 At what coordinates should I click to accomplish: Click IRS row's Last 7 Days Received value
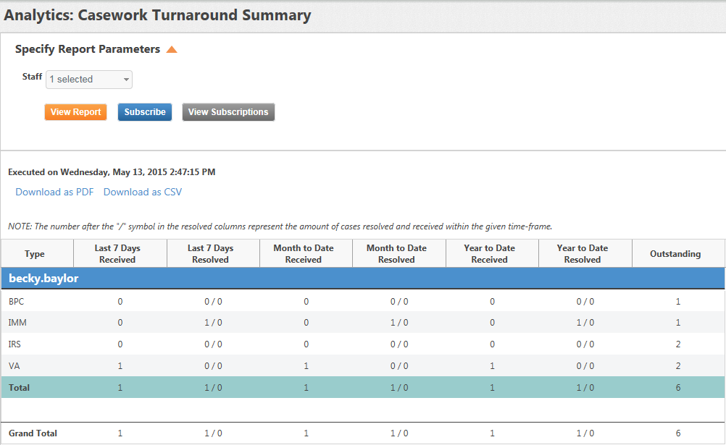pos(120,344)
